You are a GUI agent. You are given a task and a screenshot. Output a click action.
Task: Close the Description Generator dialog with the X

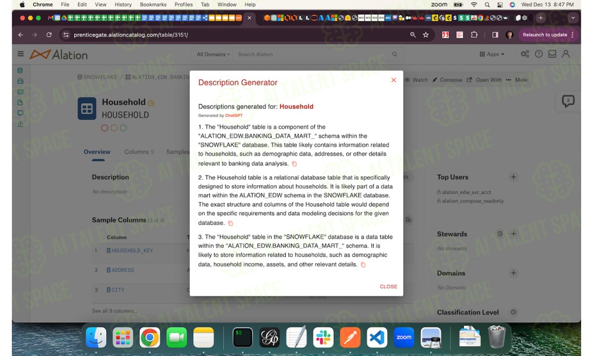(x=393, y=80)
